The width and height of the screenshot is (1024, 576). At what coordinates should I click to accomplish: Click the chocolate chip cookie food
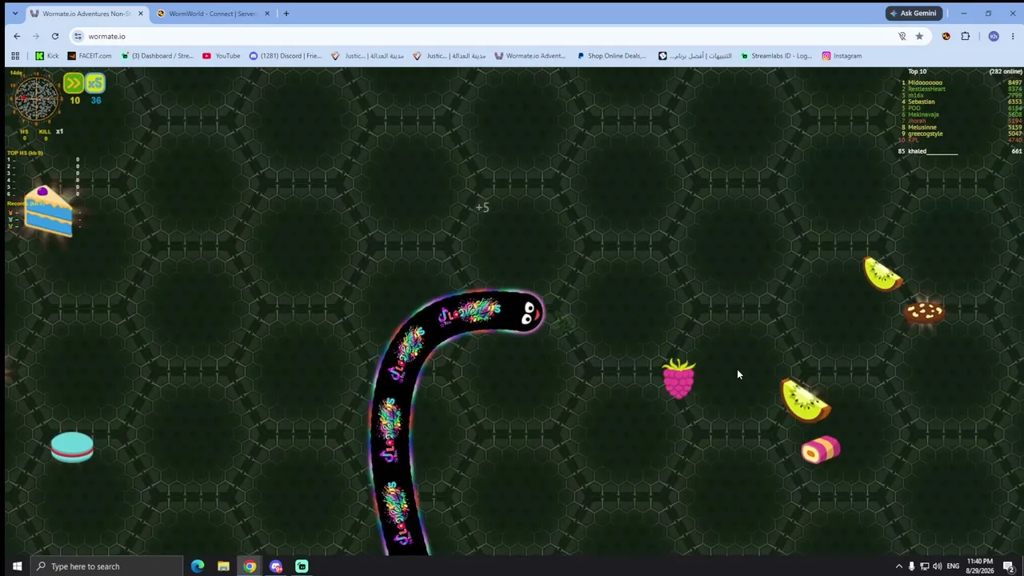[x=924, y=312]
